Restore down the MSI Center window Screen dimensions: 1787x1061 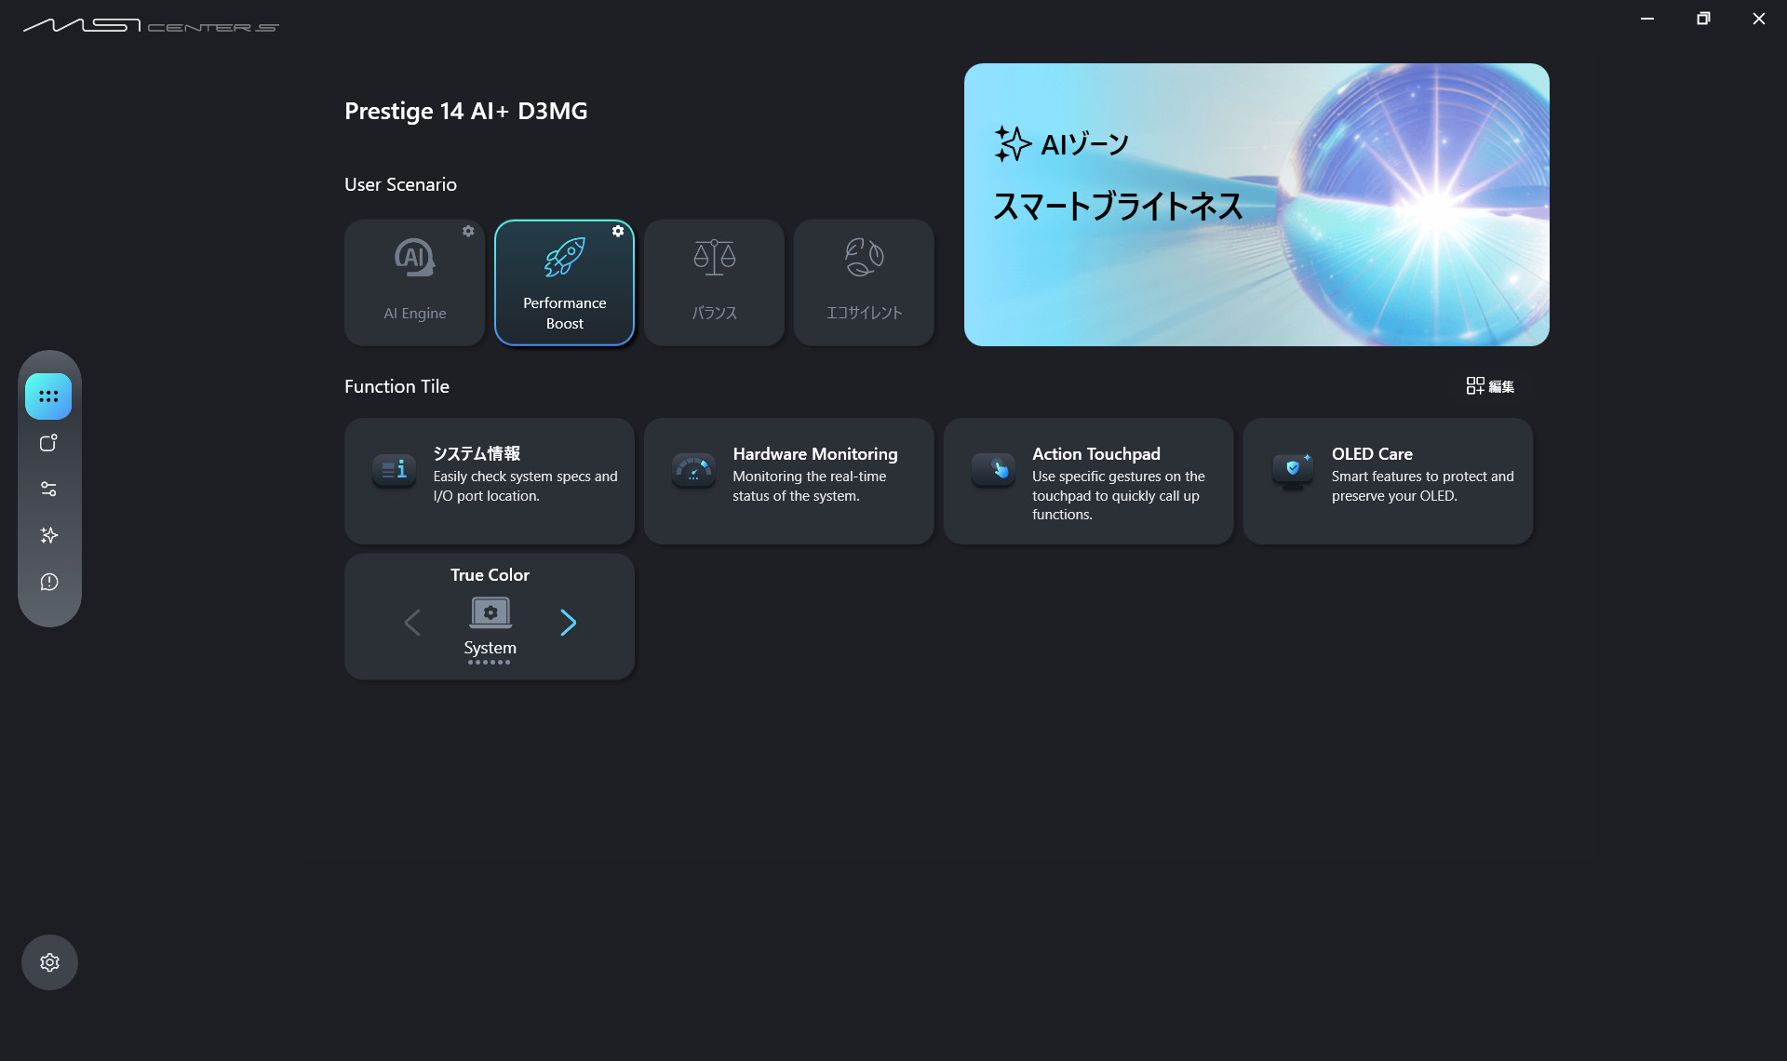(x=1703, y=19)
